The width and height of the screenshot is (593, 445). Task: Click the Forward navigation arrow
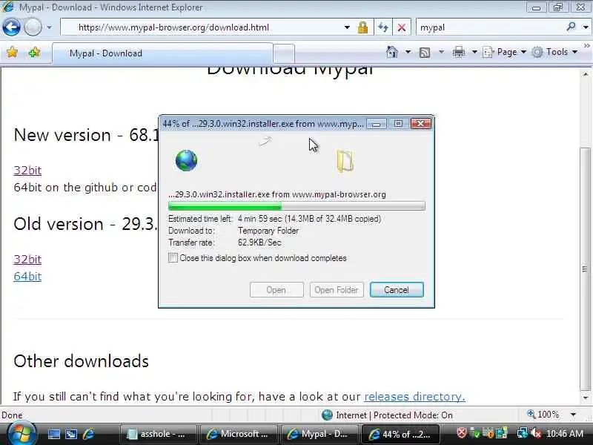tap(33, 27)
